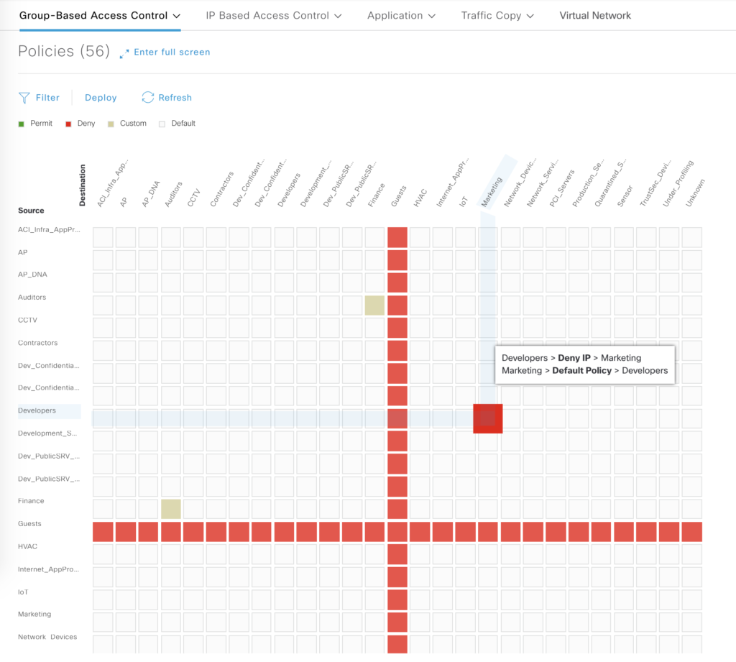This screenshot has height=662, width=736.
Task: Select the Developers source row label
Action: click(x=37, y=410)
